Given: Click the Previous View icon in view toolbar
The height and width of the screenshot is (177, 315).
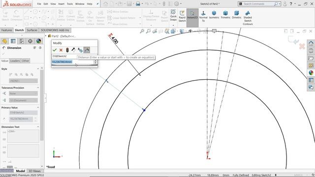Looking at the screenshot, I should [x=155, y=31].
